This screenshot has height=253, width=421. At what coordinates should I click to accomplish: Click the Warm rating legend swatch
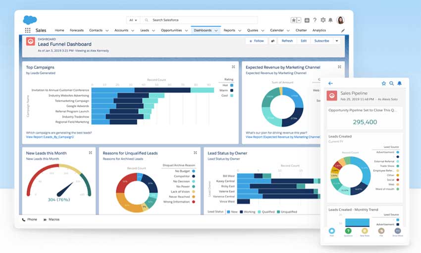[232, 91]
